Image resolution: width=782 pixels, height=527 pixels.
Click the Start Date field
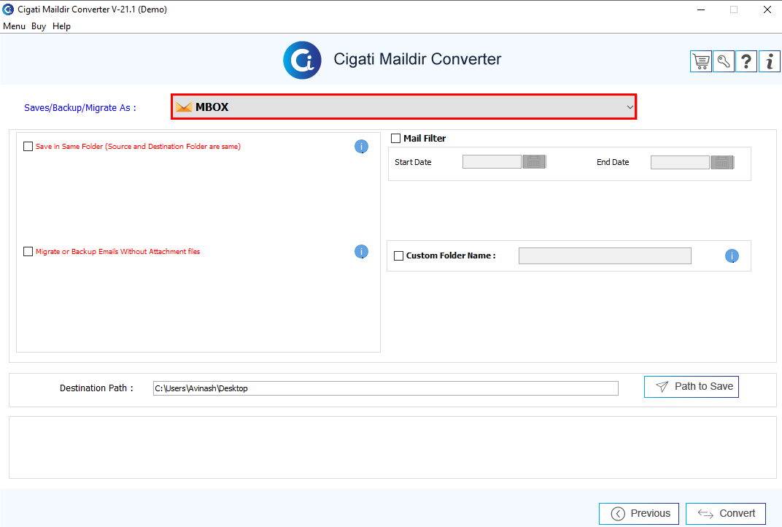coord(492,162)
